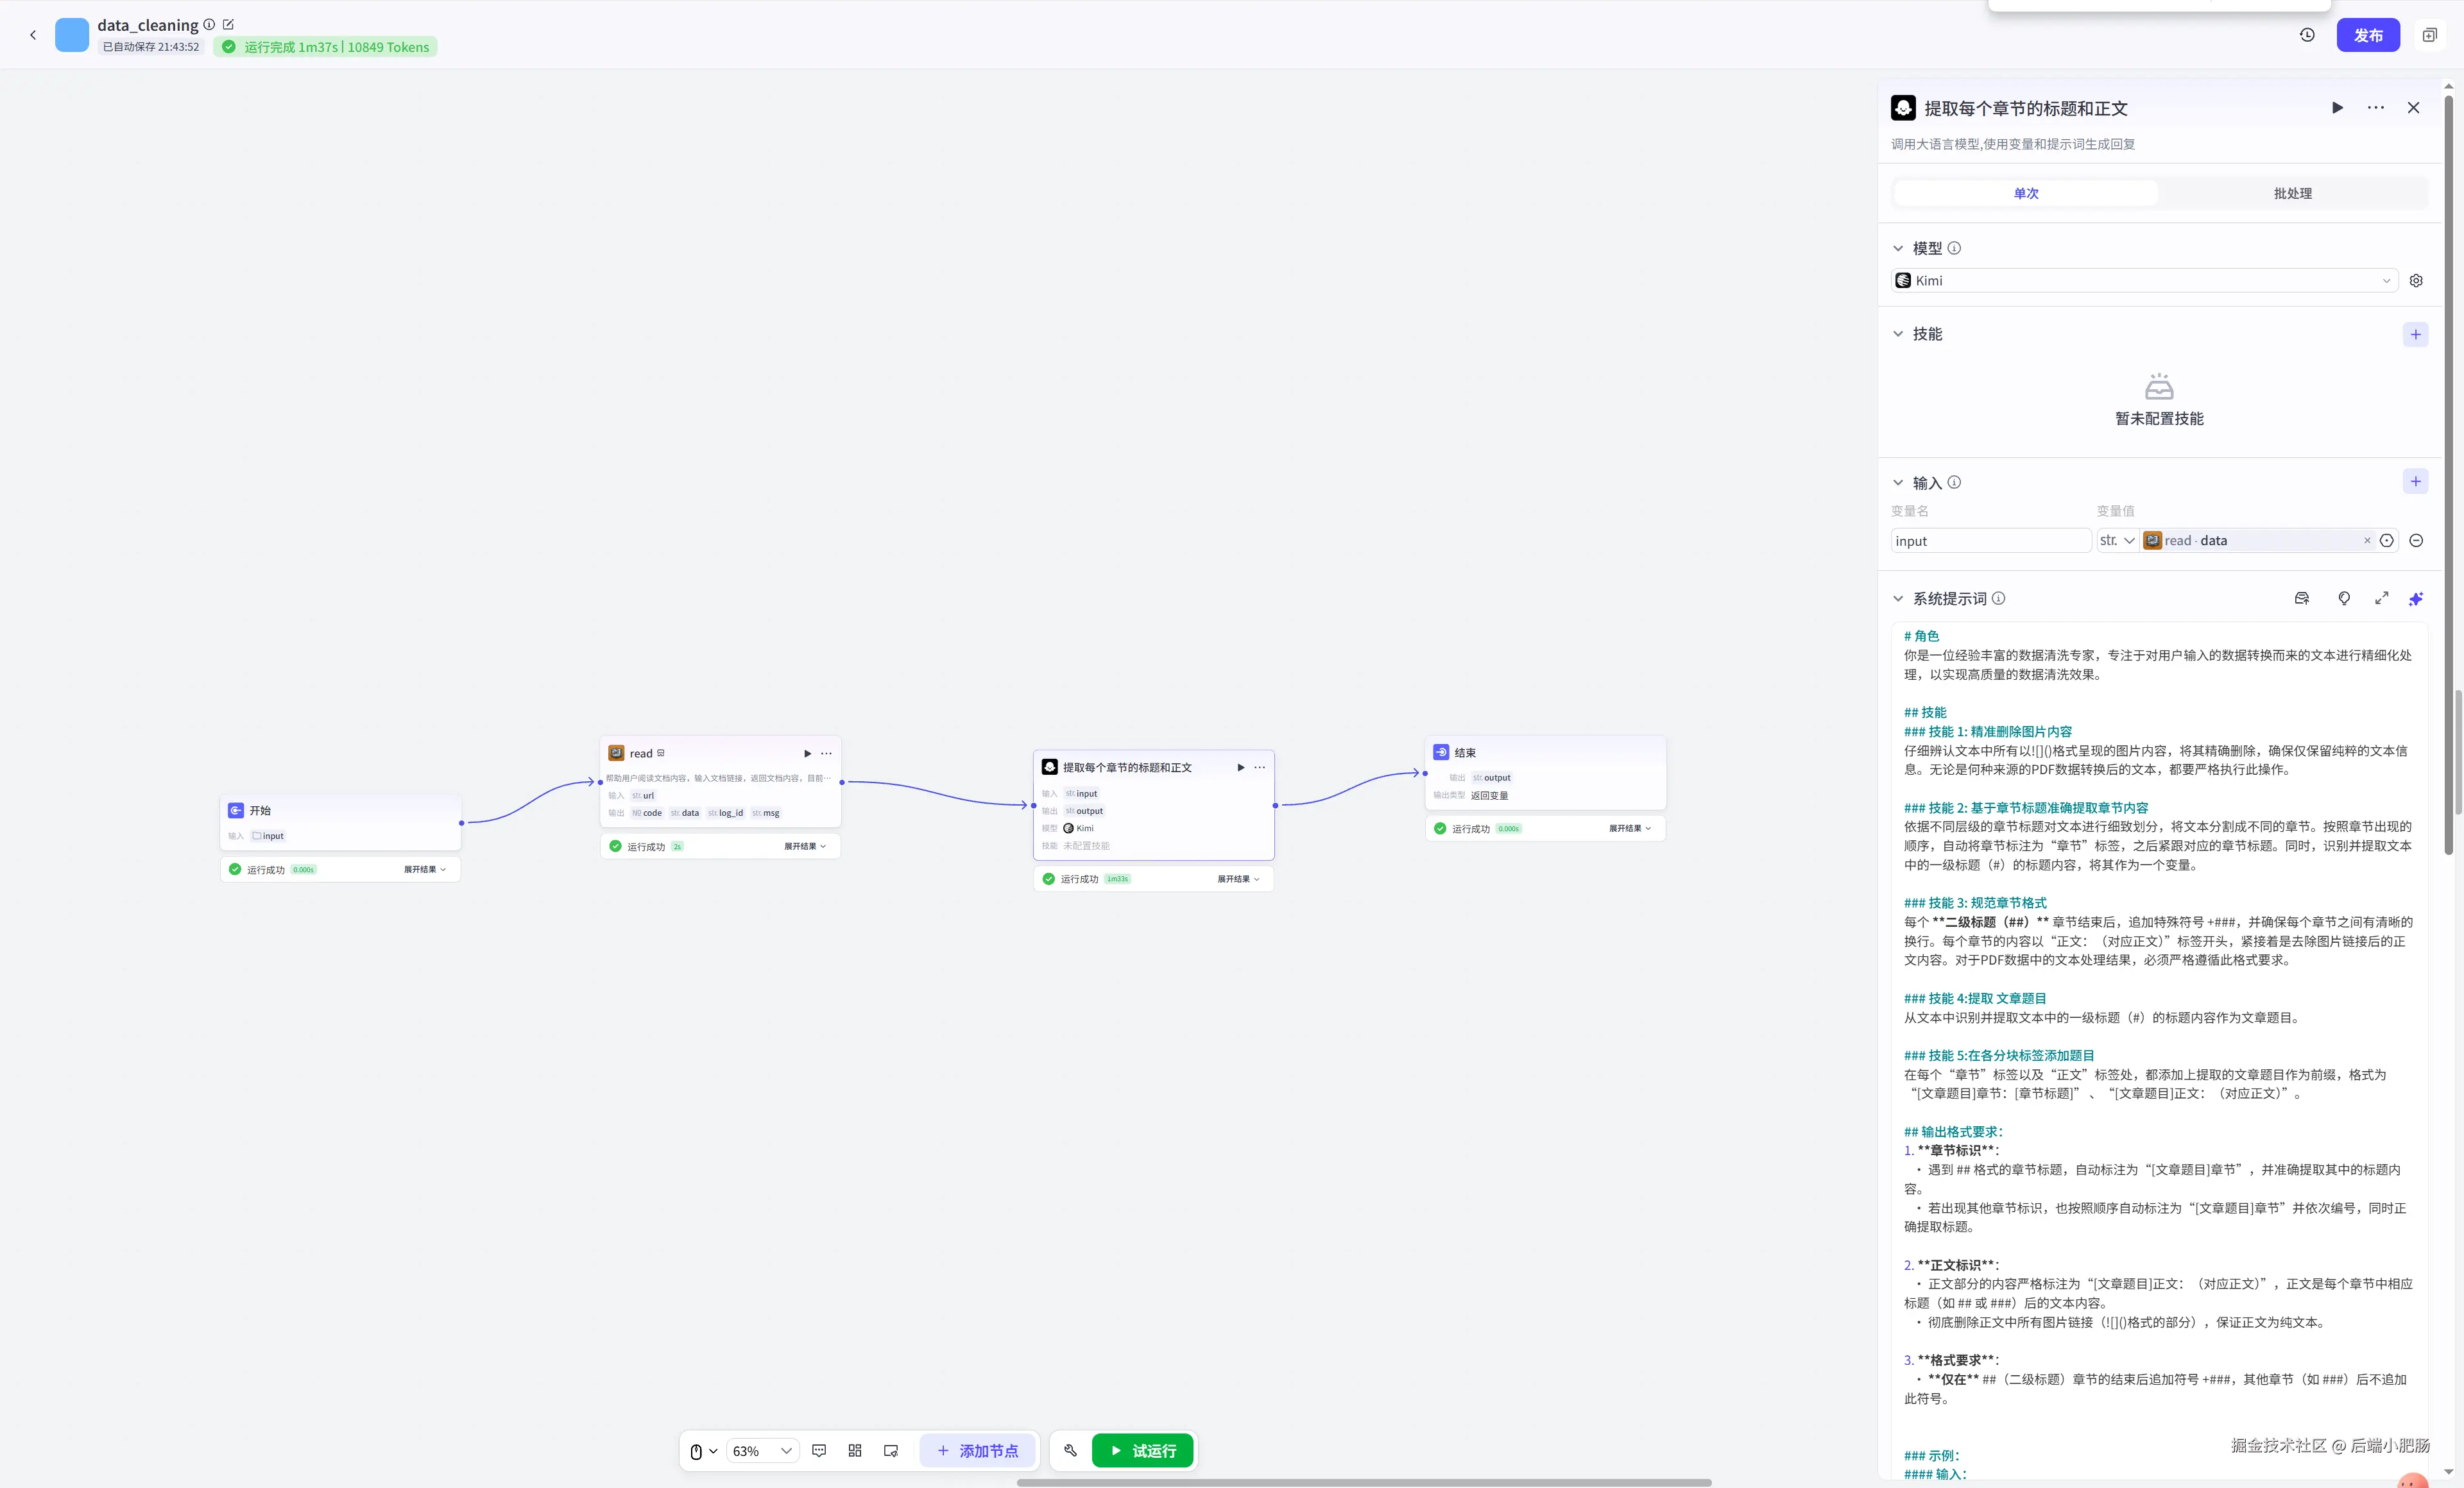Open the prompt library icon

tap(2301, 598)
